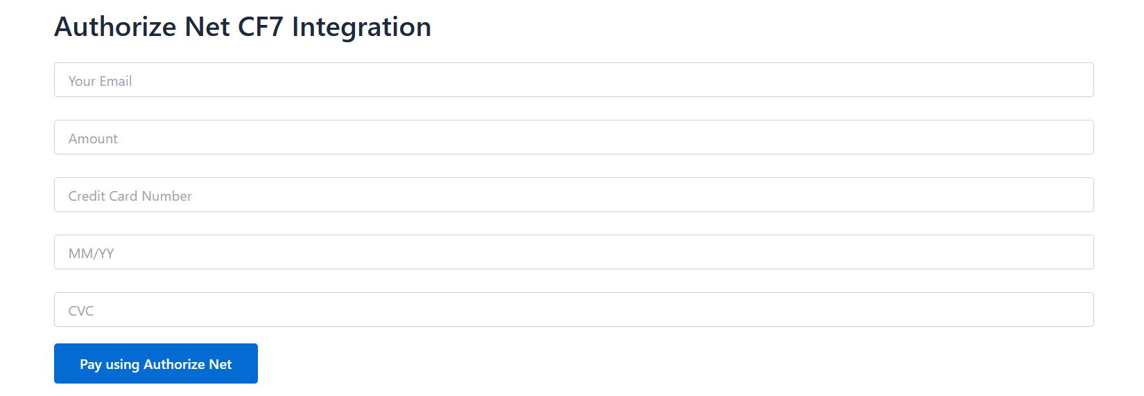Click the 'Authorize Net' text on the Pay button
The width and height of the screenshot is (1144, 396).
(187, 364)
